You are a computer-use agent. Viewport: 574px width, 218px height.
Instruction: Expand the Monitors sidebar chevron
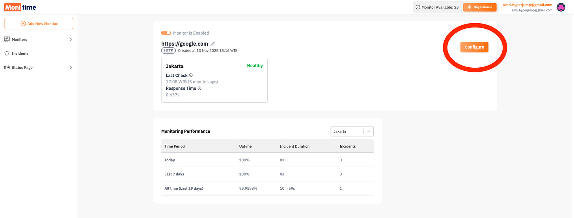click(x=71, y=39)
